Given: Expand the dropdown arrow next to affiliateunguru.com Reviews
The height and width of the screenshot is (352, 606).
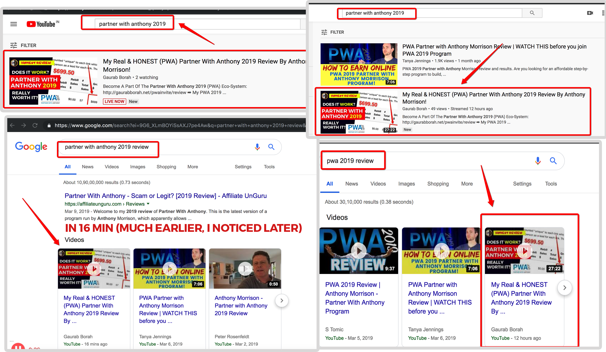Looking at the screenshot, I should [148, 204].
